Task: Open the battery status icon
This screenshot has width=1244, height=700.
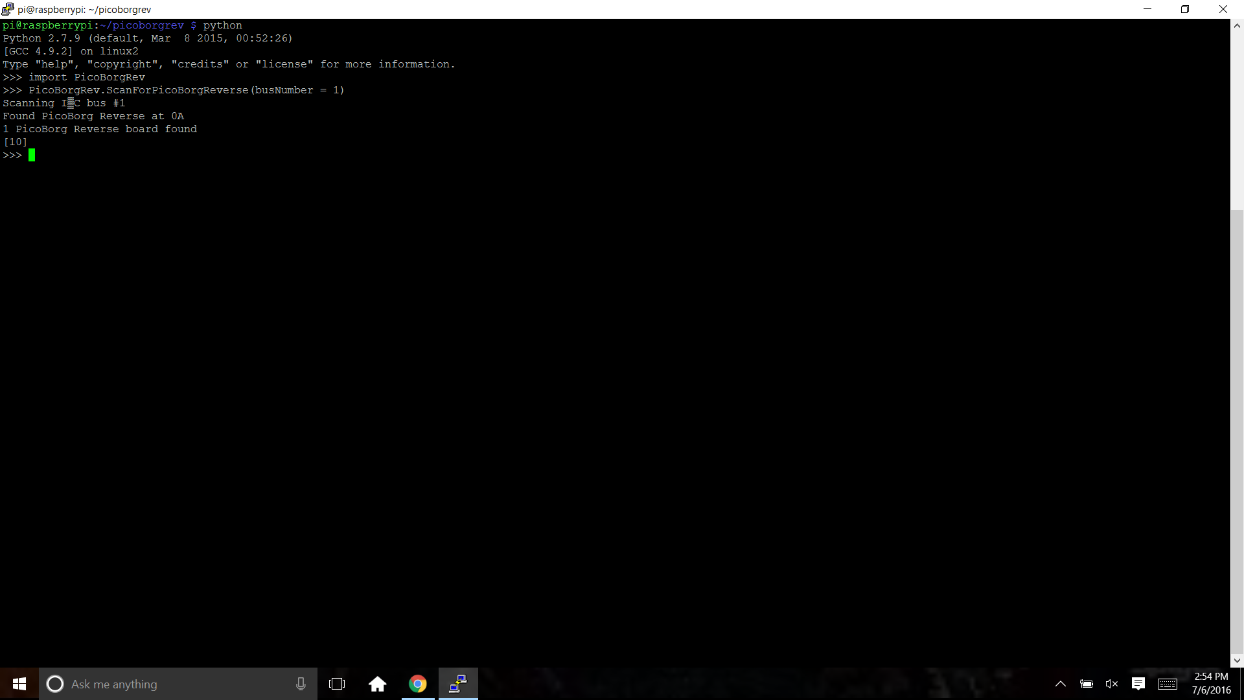Action: [1087, 684]
